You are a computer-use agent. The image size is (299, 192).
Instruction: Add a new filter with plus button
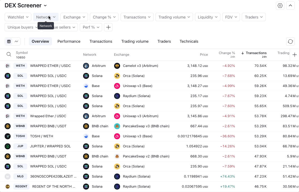(x=108, y=27)
